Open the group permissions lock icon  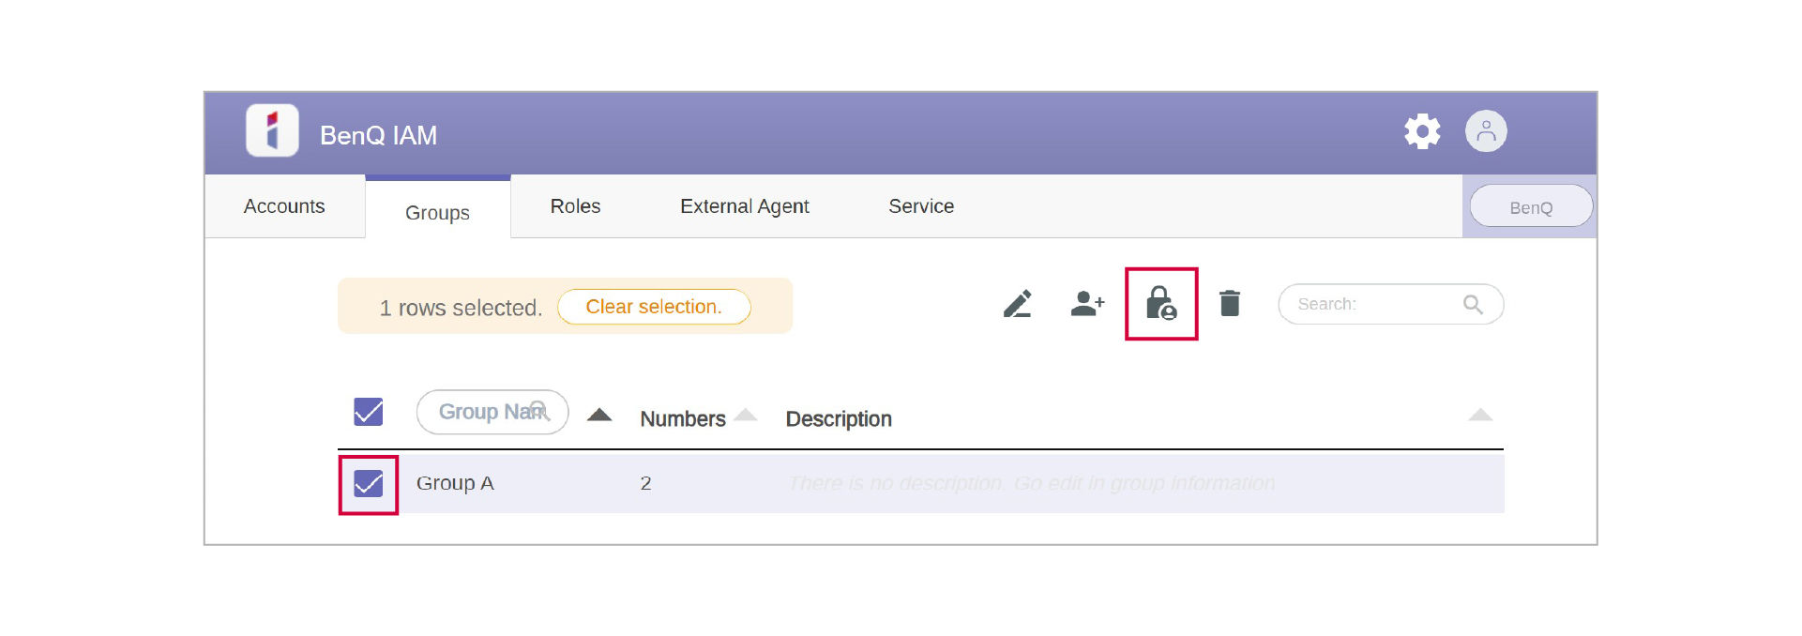click(x=1161, y=304)
